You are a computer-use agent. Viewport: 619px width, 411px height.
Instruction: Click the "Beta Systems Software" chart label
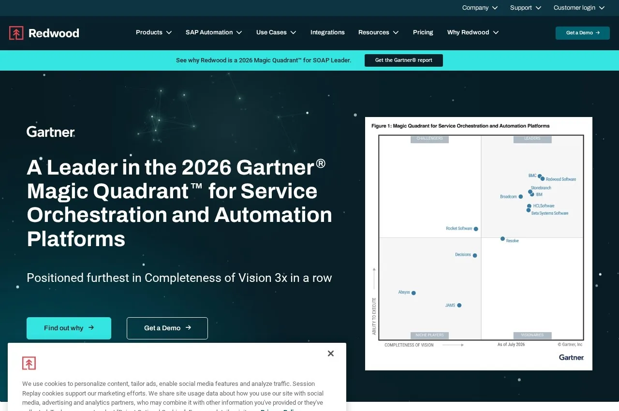[550, 213]
